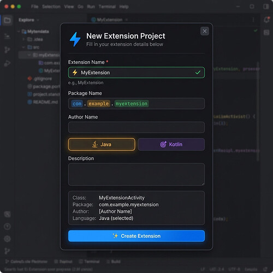Open the Terminal menu
This screenshot has height=273, width=273.
pos(107,7)
